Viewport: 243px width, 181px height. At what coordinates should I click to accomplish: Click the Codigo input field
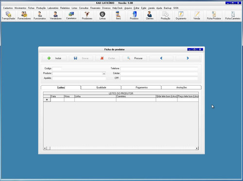click(57, 69)
